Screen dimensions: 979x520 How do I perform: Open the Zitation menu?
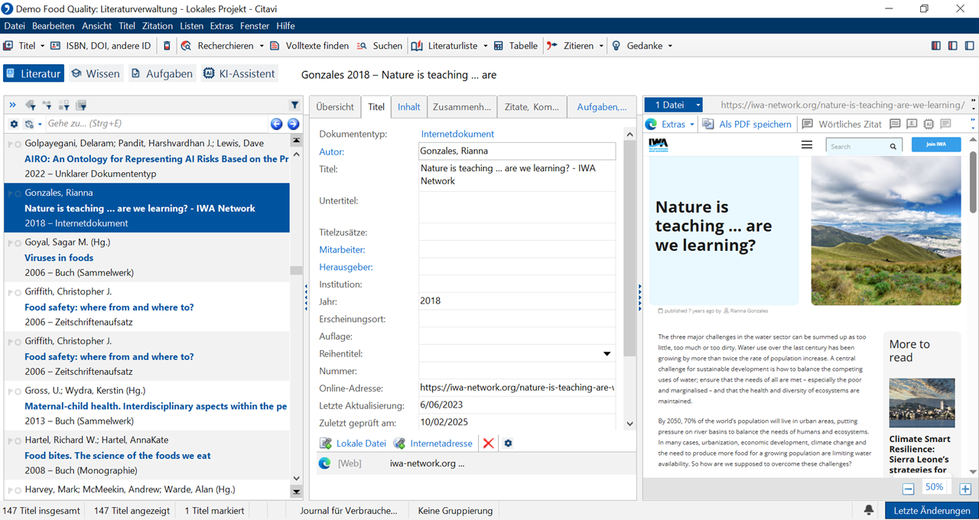[x=158, y=26]
